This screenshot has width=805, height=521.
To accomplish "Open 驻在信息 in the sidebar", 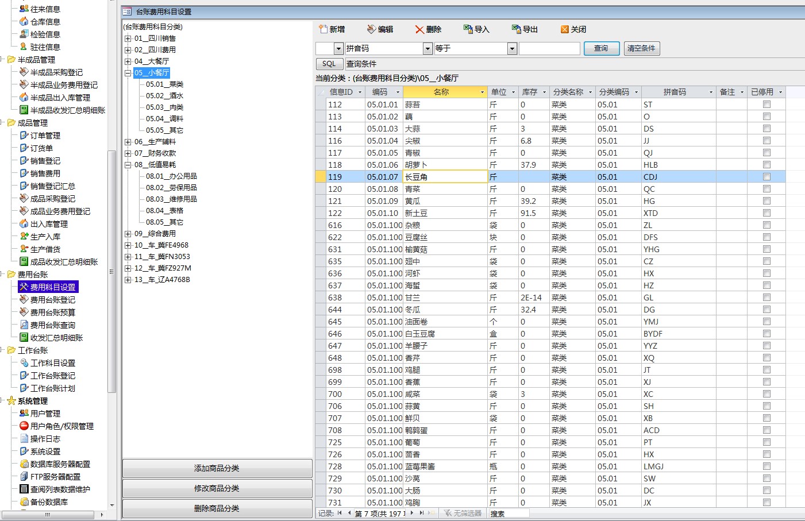I will coord(45,47).
